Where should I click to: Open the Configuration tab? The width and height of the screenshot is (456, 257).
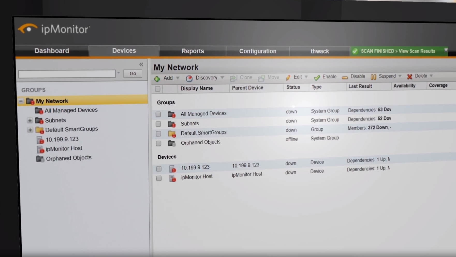click(258, 51)
